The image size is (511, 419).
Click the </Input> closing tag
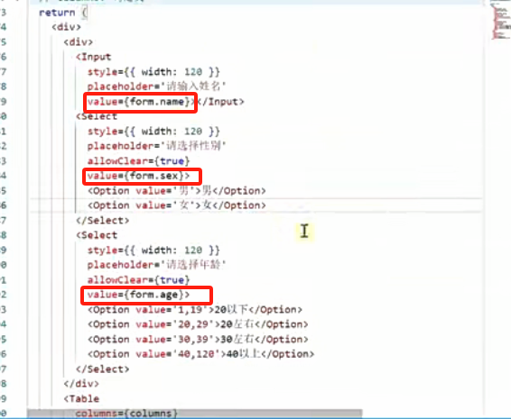tap(220, 102)
